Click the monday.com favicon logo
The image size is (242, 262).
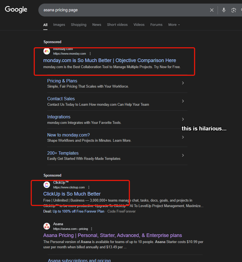tap(47, 51)
